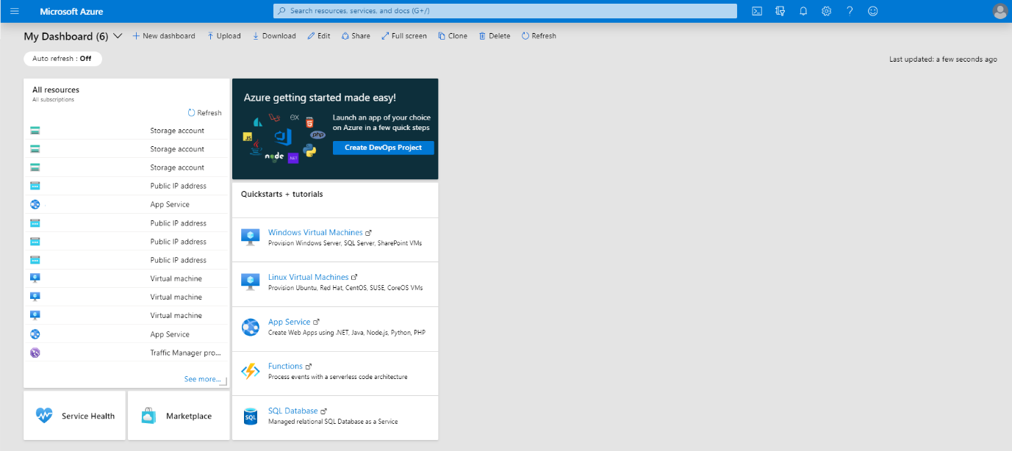This screenshot has height=451, width=1012.
Task: Click the App Service icon in Quickstarts
Action: click(251, 326)
